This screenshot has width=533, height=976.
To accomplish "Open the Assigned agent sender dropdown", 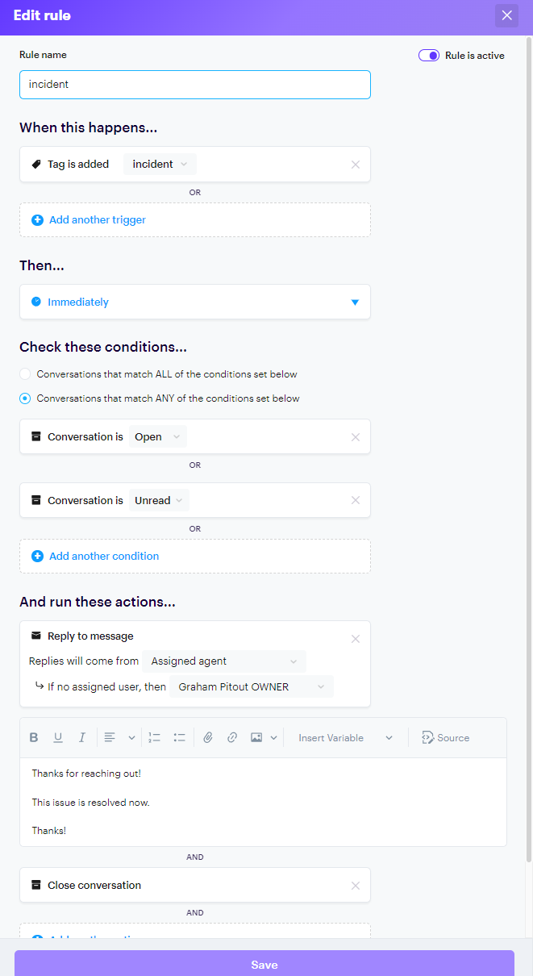I will click(x=224, y=661).
